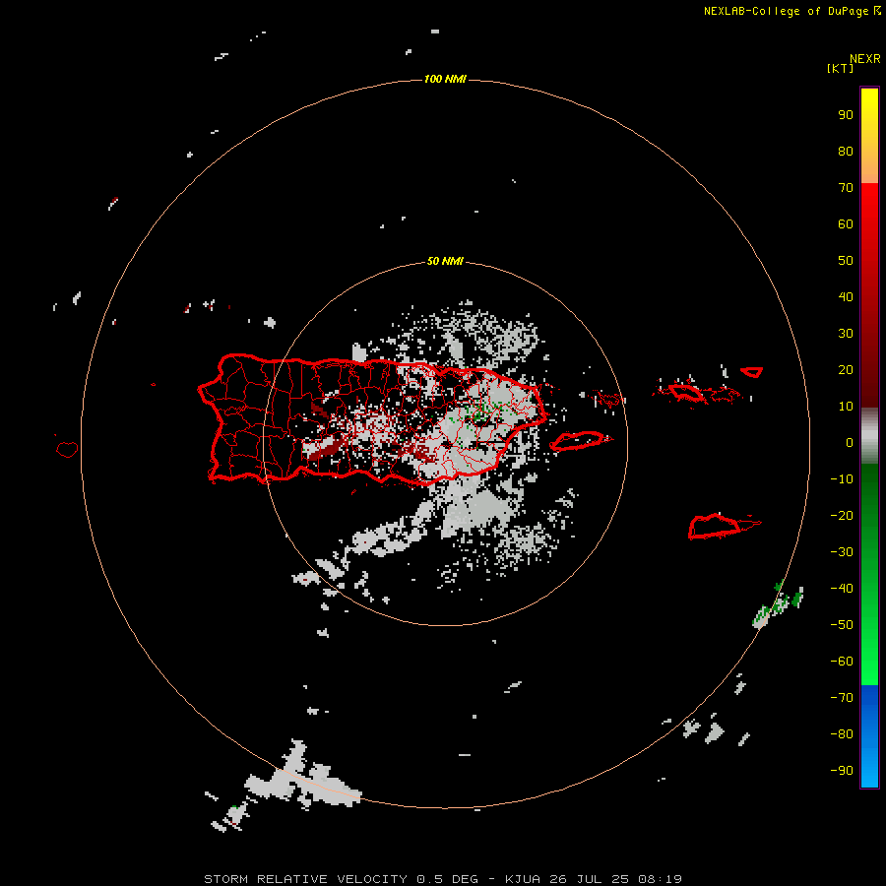Viewport: 886px width, 886px height.
Task: Click the positive "30" scale label
Action: click(846, 334)
